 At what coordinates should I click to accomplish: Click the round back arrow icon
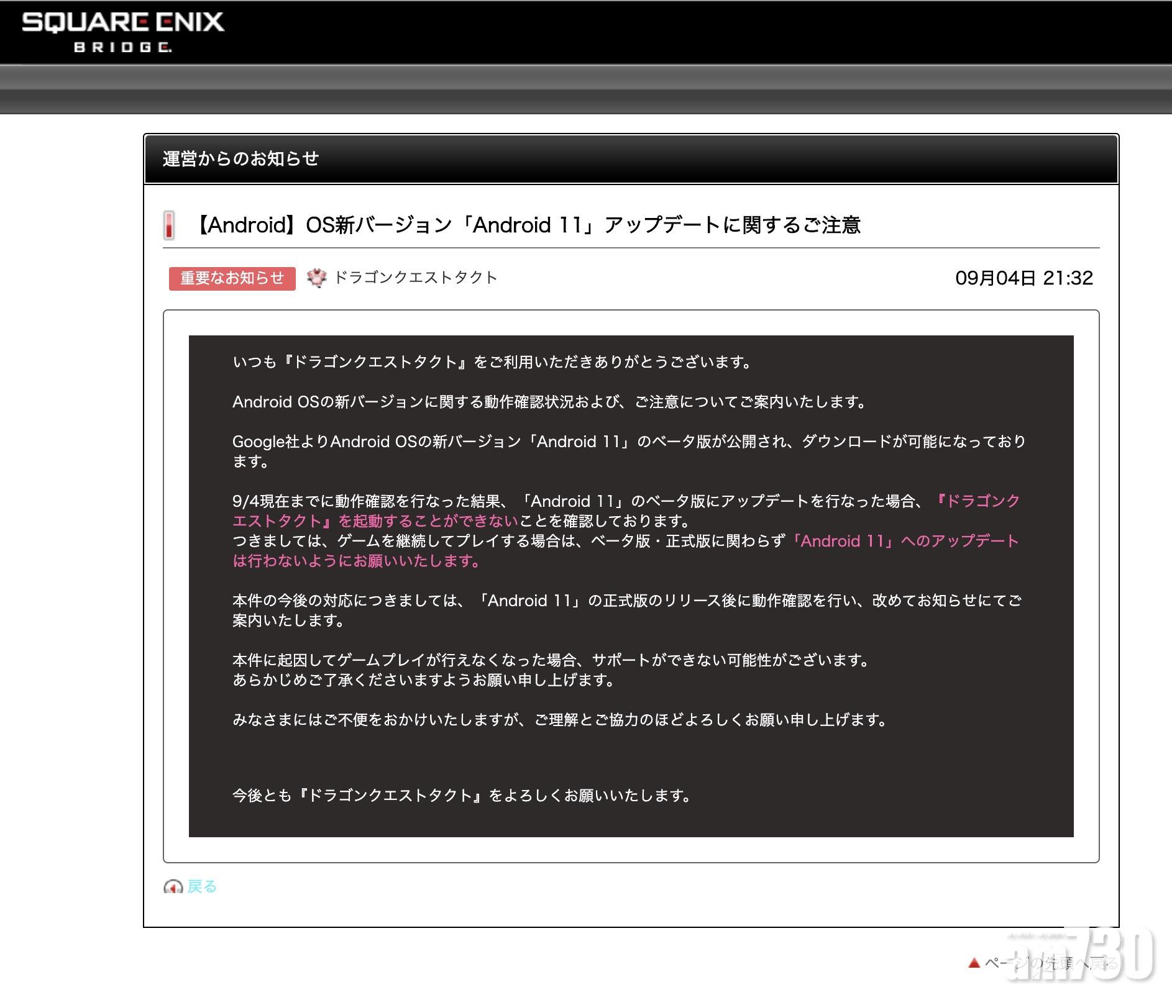173,887
